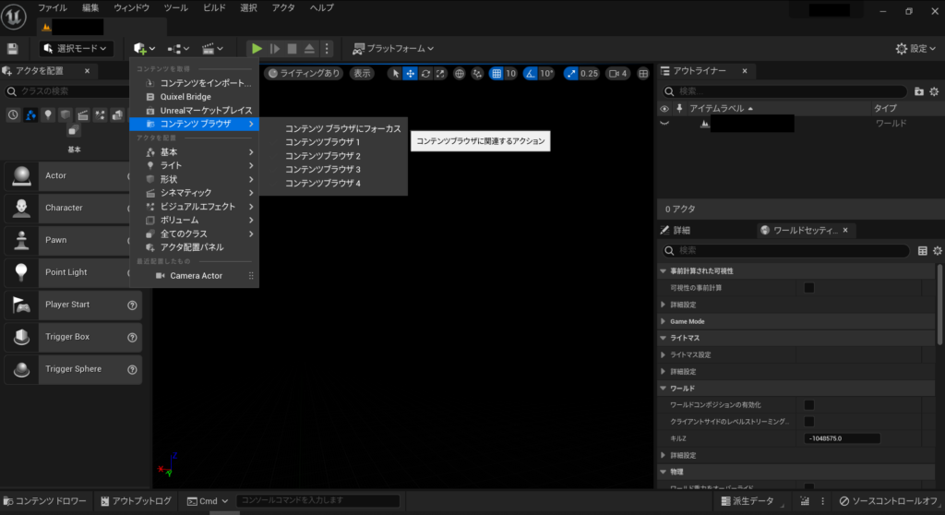
Task: Open the 選択モード dropdown
Action: [x=76, y=48]
